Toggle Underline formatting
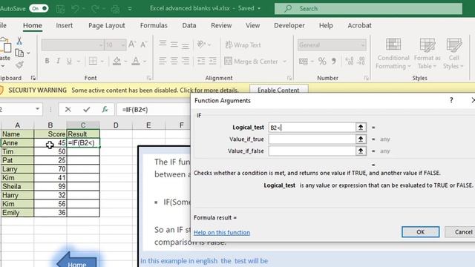This screenshot has height=267, width=475. click(69, 61)
